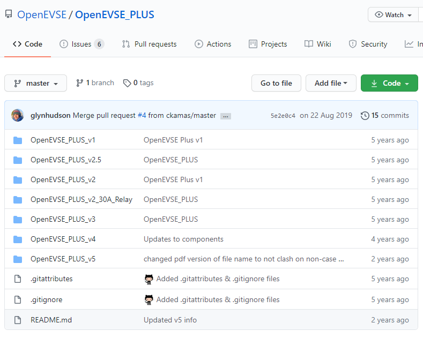Screen dimensions: 423x338
Task: Click '4 years ago' timestamp for OpenEVSE_PLUS_v4
Action: click(x=390, y=239)
